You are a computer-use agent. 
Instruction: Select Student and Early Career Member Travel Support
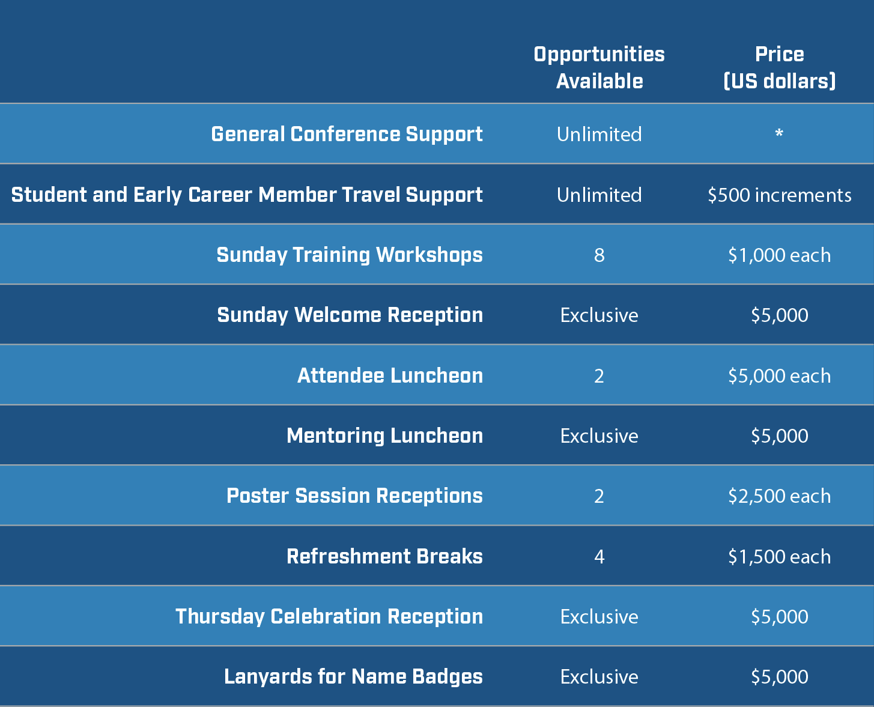click(x=247, y=195)
